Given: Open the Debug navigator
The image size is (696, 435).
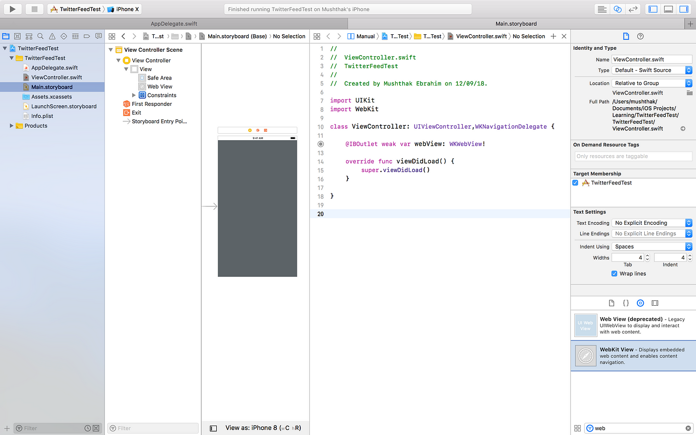Looking at the screenshot, I should (76, 36).
